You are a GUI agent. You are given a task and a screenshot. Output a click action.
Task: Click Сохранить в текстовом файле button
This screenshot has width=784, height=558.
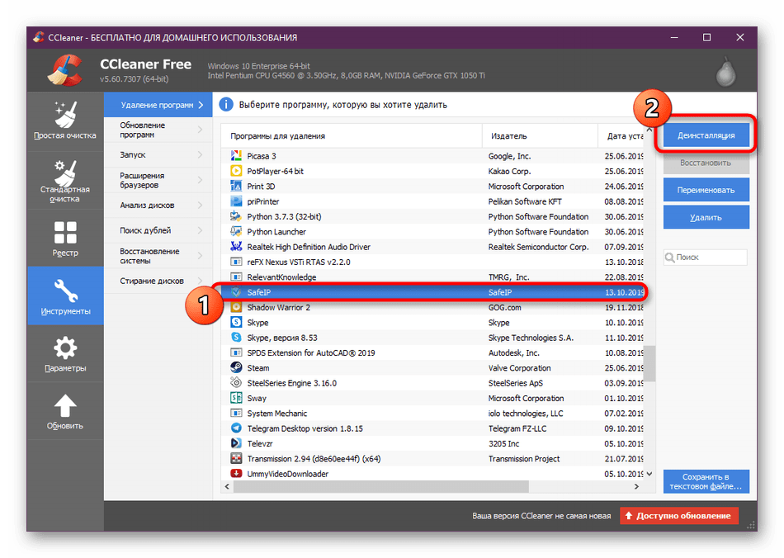click(x=706, y=481)
